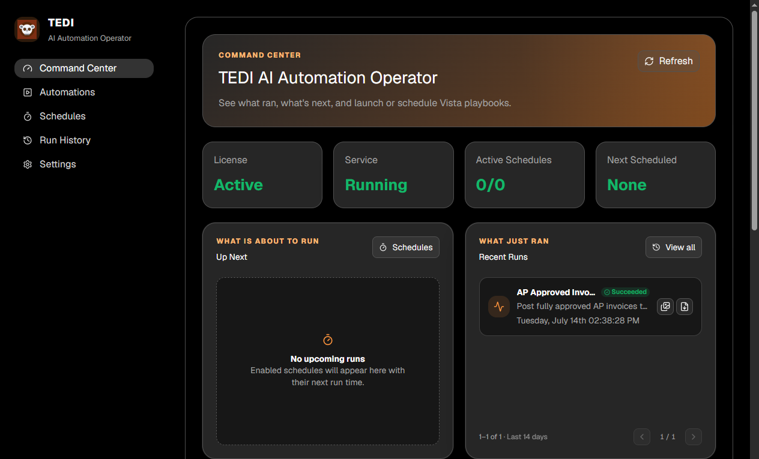759x459 pixels.
Task: Open the Command Center page
Action: click(x=84, y=68)
